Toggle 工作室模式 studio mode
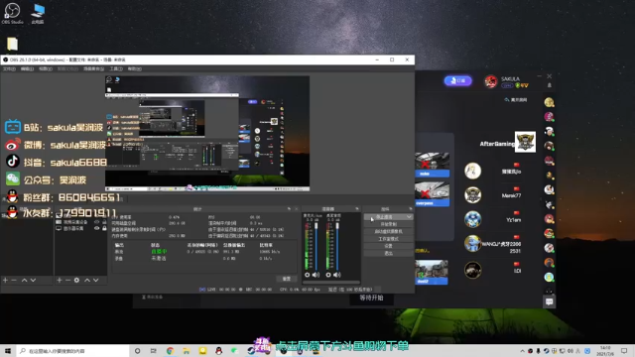The image size is (635, 357). [x=388, y=239]
